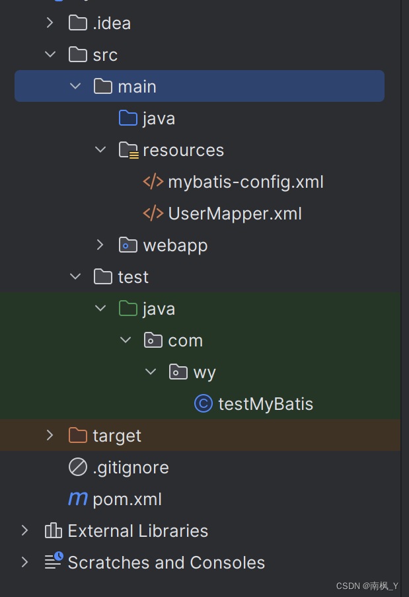
Task: Collapse the src folder tree
Action: pyautogui.click(x=50, y=55)
